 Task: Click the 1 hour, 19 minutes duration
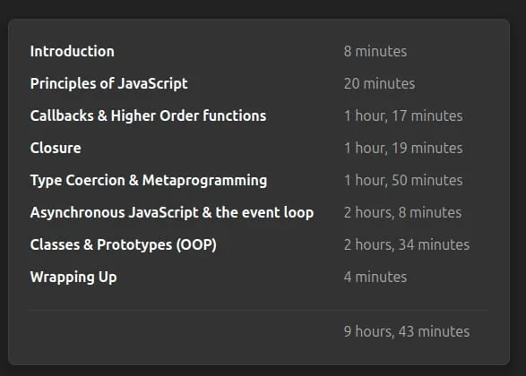pyautogui.click(x=403, y=148)
